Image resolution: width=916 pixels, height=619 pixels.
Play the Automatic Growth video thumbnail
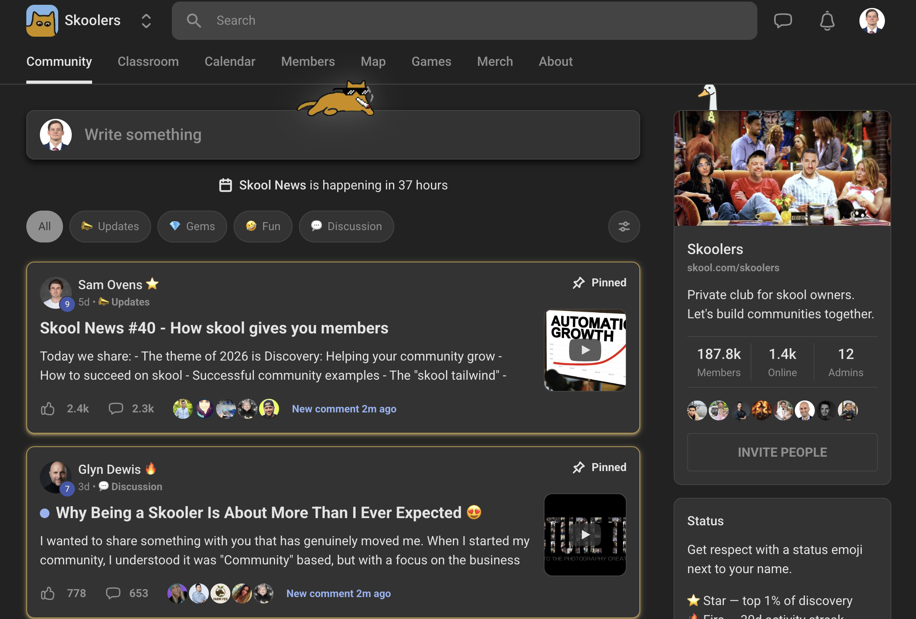tap(585, 350)
